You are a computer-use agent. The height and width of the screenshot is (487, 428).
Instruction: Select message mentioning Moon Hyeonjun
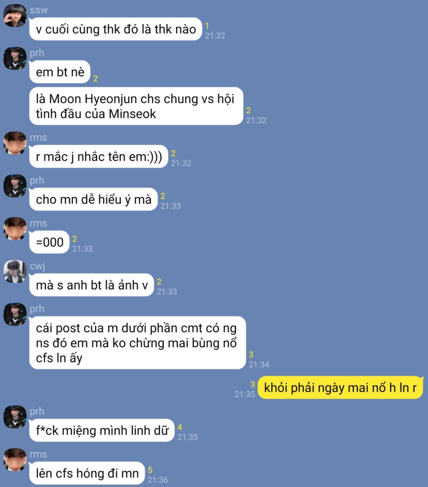pyautogui.click(x=136, y=106)
